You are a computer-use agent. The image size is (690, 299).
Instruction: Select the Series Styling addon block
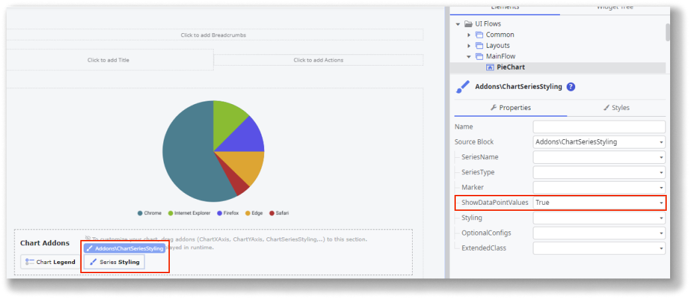(114, 262)
